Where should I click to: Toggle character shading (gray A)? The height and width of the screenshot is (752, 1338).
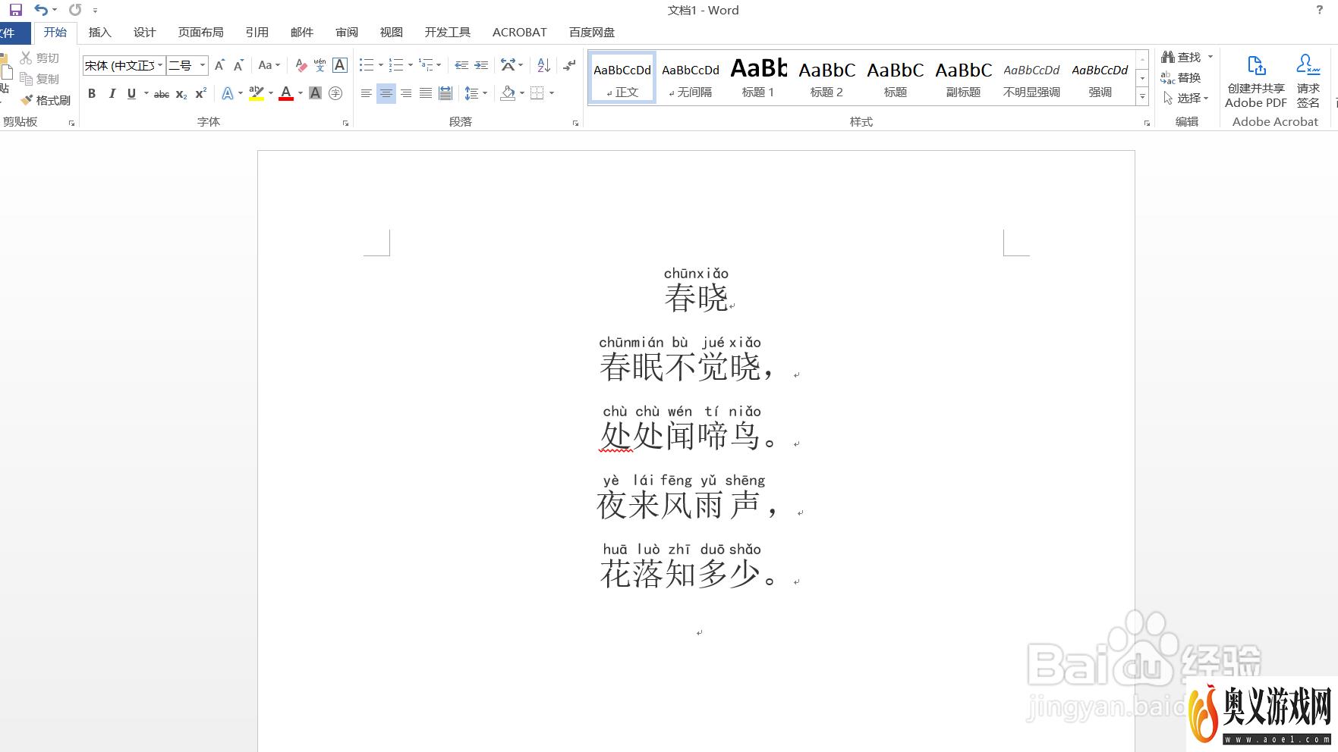[315, 93]
